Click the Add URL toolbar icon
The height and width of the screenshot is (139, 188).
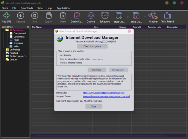(6, 15)
